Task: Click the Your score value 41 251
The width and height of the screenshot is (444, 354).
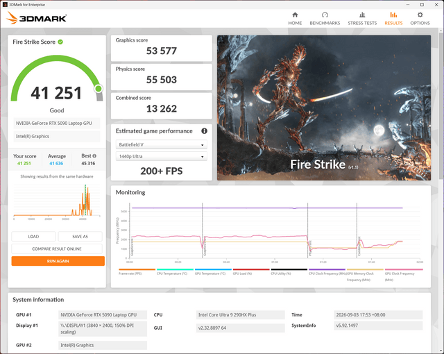Action: point(24,163)
